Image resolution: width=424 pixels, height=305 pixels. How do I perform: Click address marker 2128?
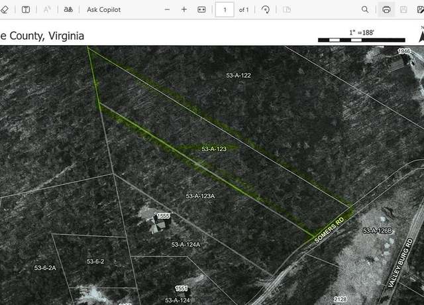[340, 299]
